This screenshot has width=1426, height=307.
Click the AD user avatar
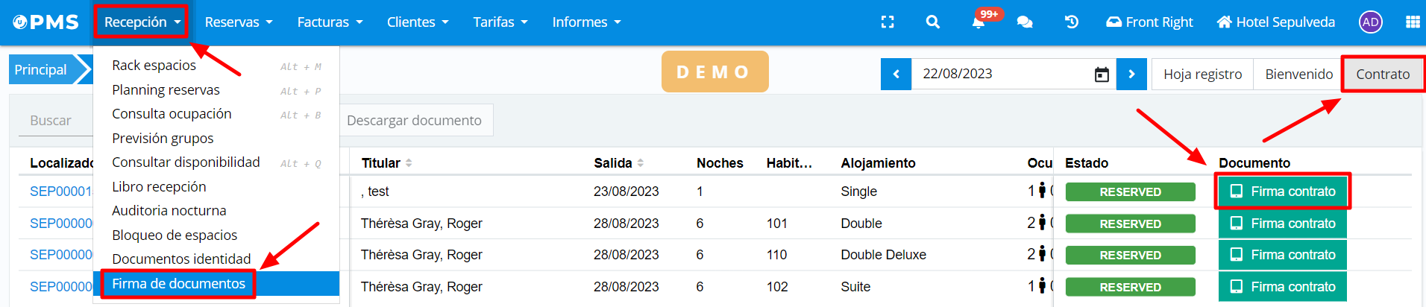pos(1370,22)
